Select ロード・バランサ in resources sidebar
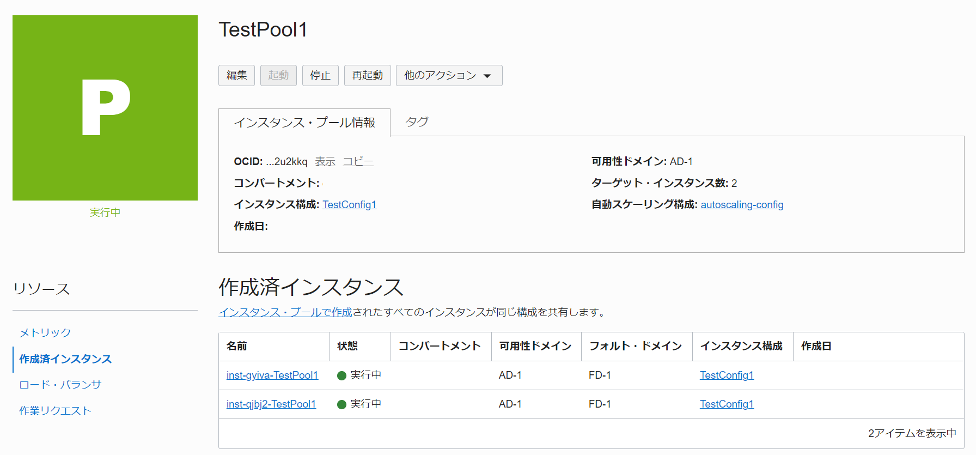976x455 pixels. [60, 385]
